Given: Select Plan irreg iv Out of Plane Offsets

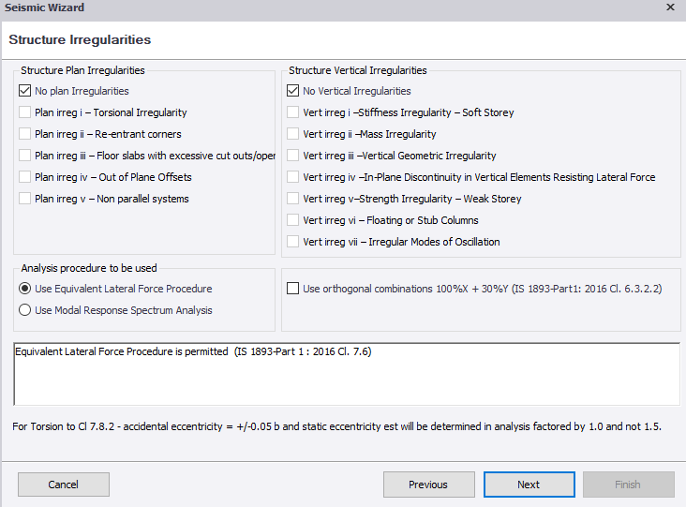Looking at the screenshot, I should 25,177.
